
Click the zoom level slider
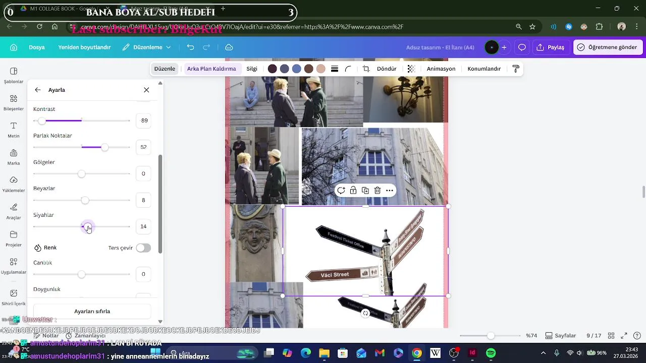pos(490,336)
